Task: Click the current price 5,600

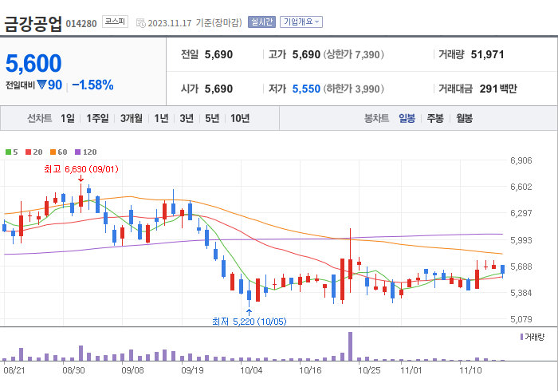Action: point(33,63)
